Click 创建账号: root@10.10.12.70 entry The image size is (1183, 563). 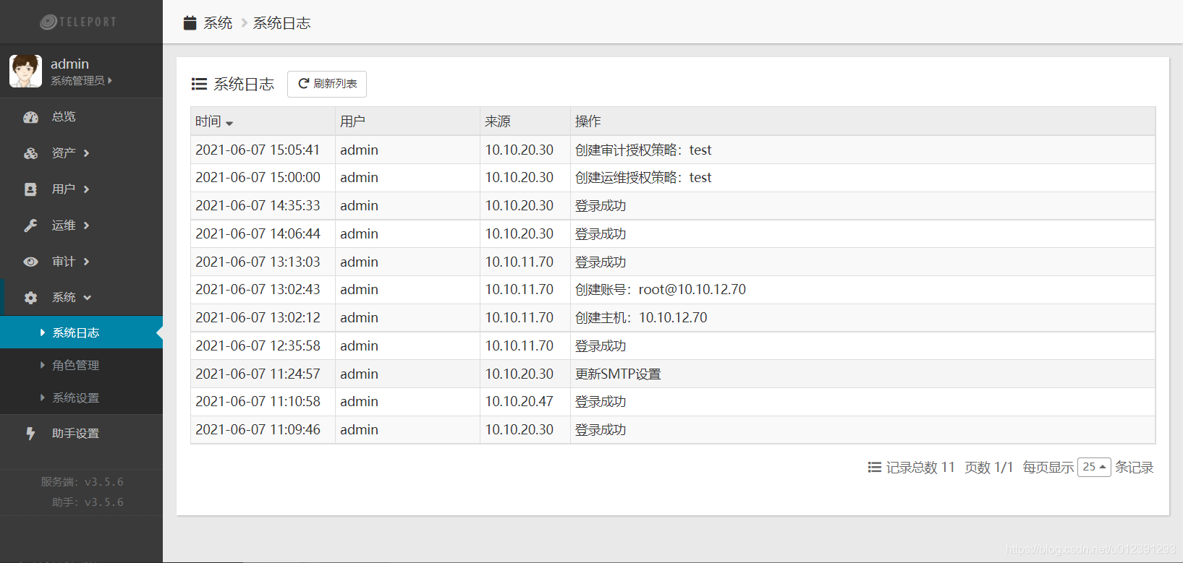click(x=661, y=289)
